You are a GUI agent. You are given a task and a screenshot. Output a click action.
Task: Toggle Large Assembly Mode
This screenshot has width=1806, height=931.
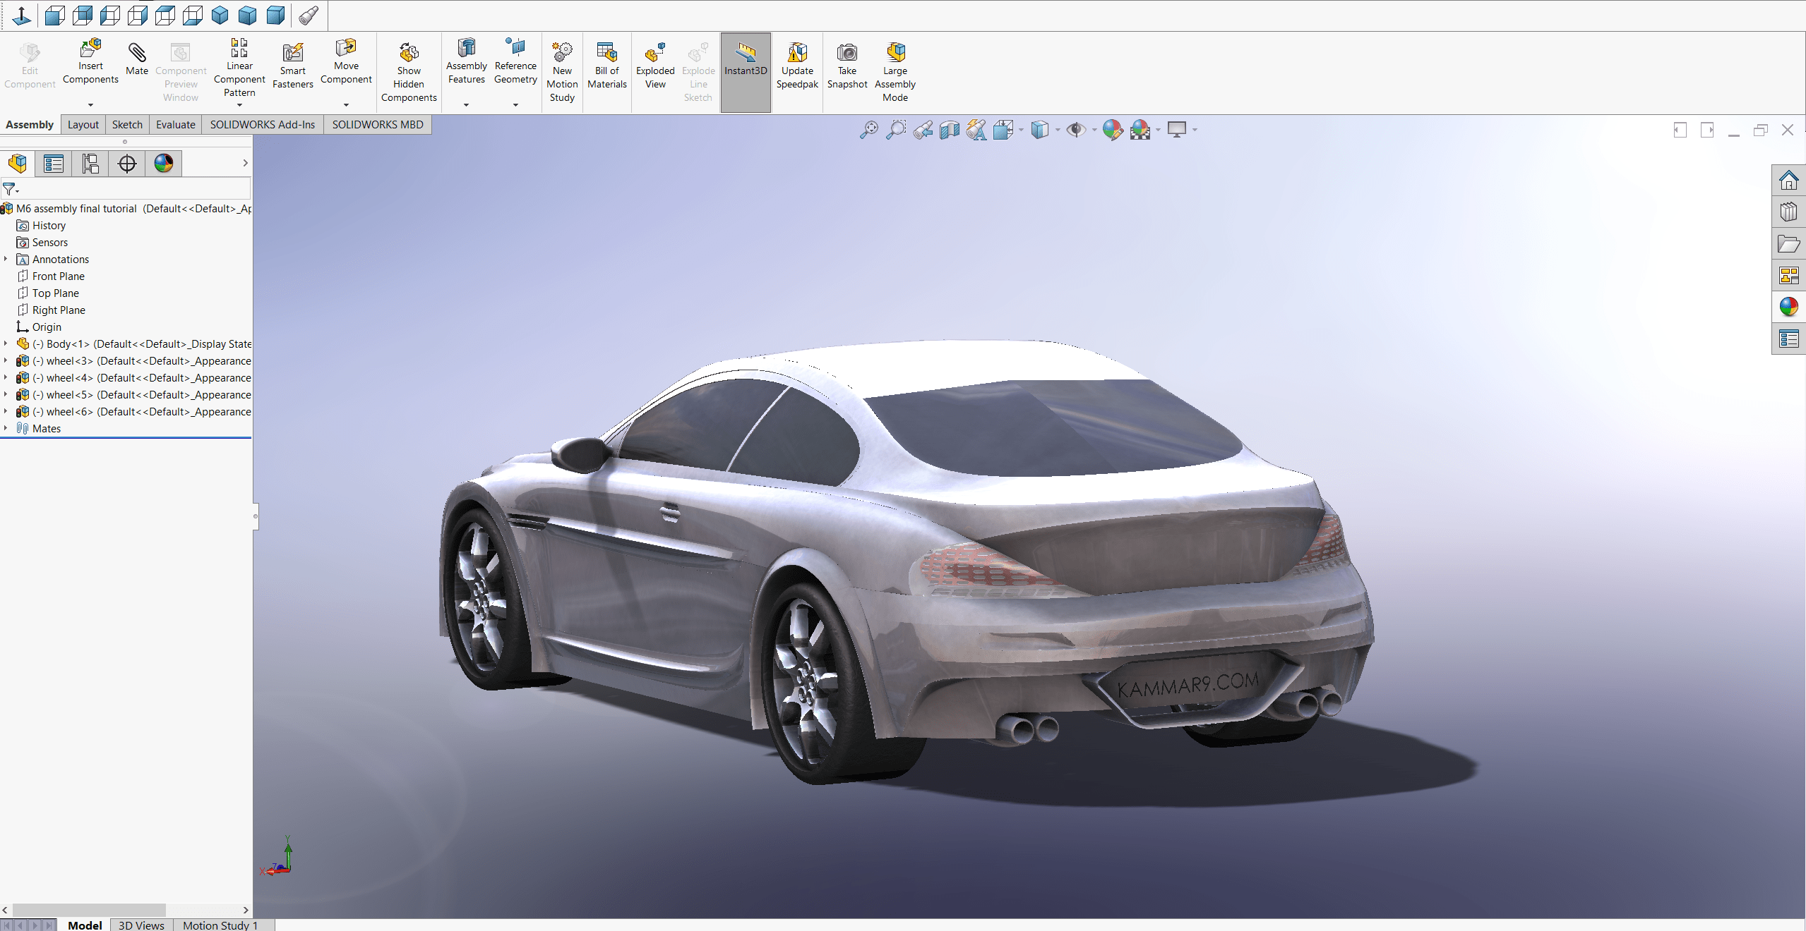tap(895, 73)
